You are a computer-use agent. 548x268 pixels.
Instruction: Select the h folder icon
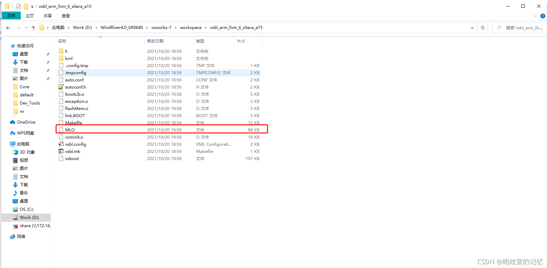(x=61, y=51)
